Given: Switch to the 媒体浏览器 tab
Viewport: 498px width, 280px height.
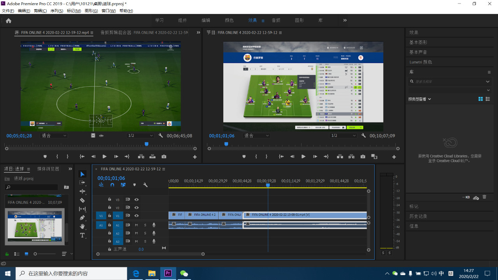Looking at the screenshot, I should (x=48, y=169).
